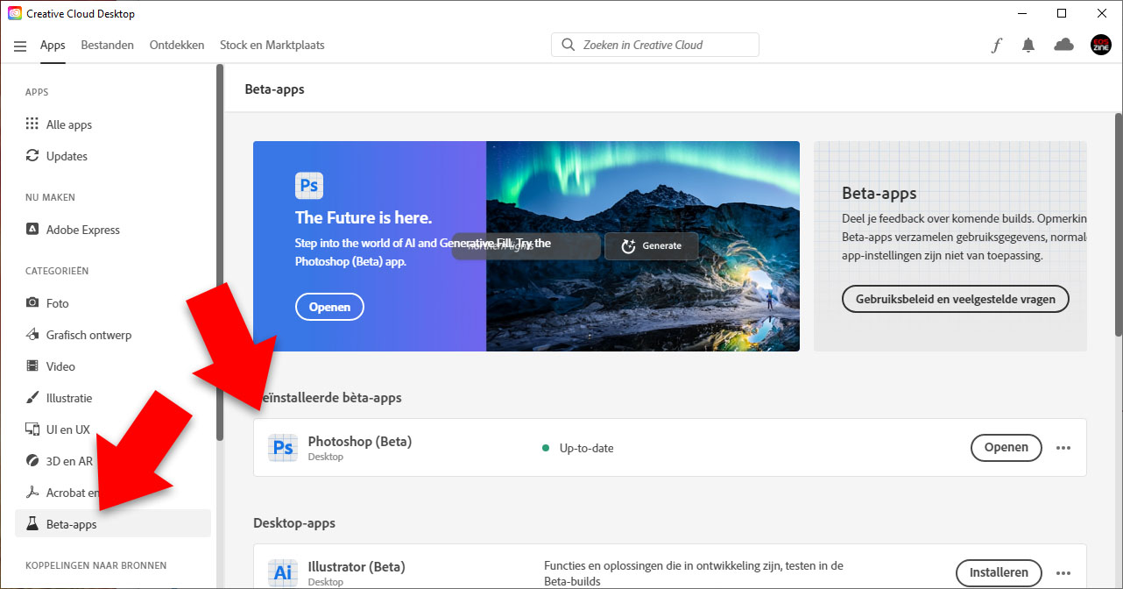The image size is (1123, 589).
Task: Open the Stock en Marktplaats tab
Action: pyautogui.click(x=272, y=45)
